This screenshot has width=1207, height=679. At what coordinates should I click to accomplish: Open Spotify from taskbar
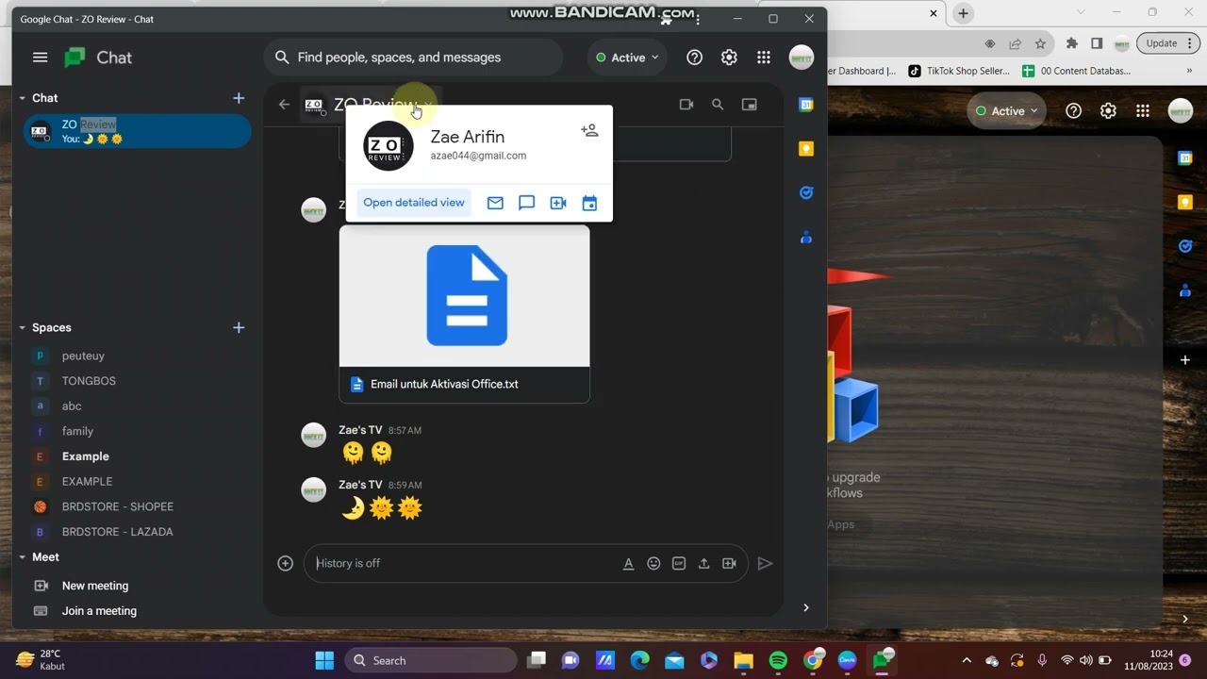tap(778, 660)
